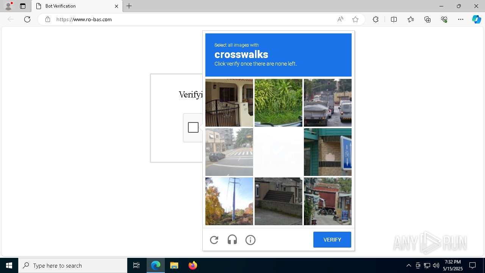Open Settings and more ellipsis menu
485x273 pixels.
pyautogui.click(x=461, y=19)
